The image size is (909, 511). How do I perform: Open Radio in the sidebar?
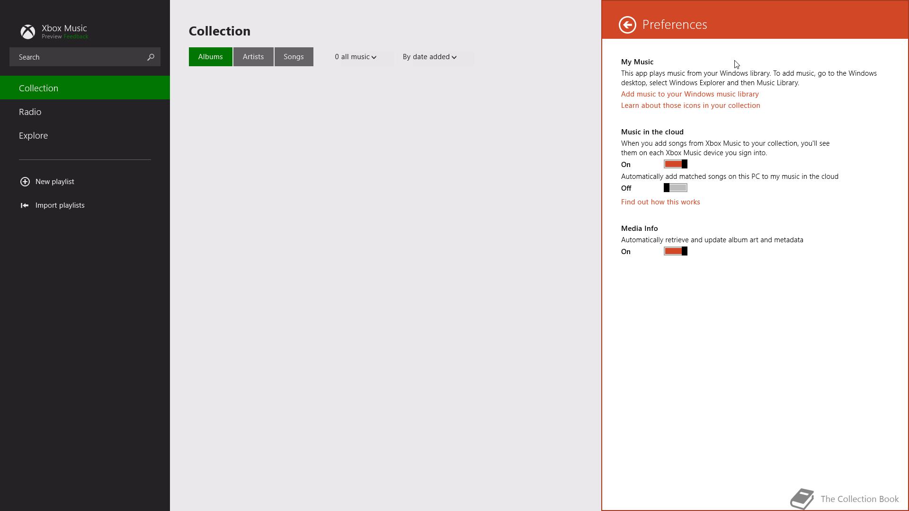[85, 112]
